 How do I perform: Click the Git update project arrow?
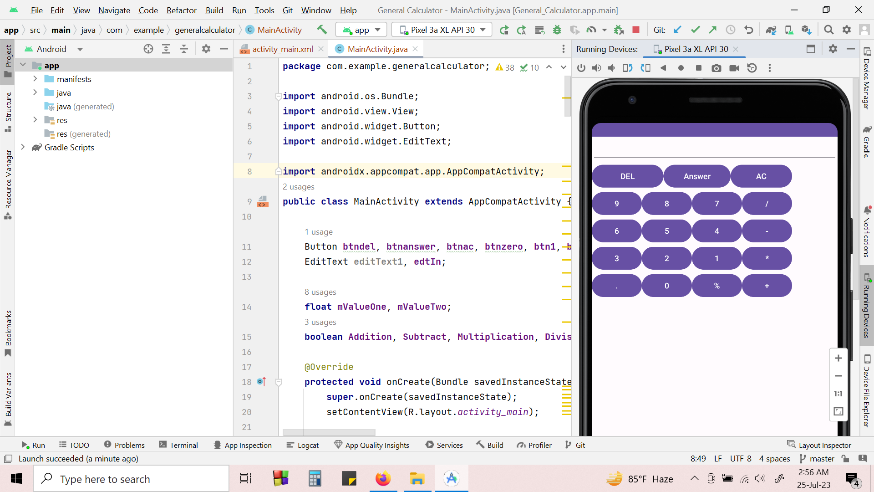(677, 30)
